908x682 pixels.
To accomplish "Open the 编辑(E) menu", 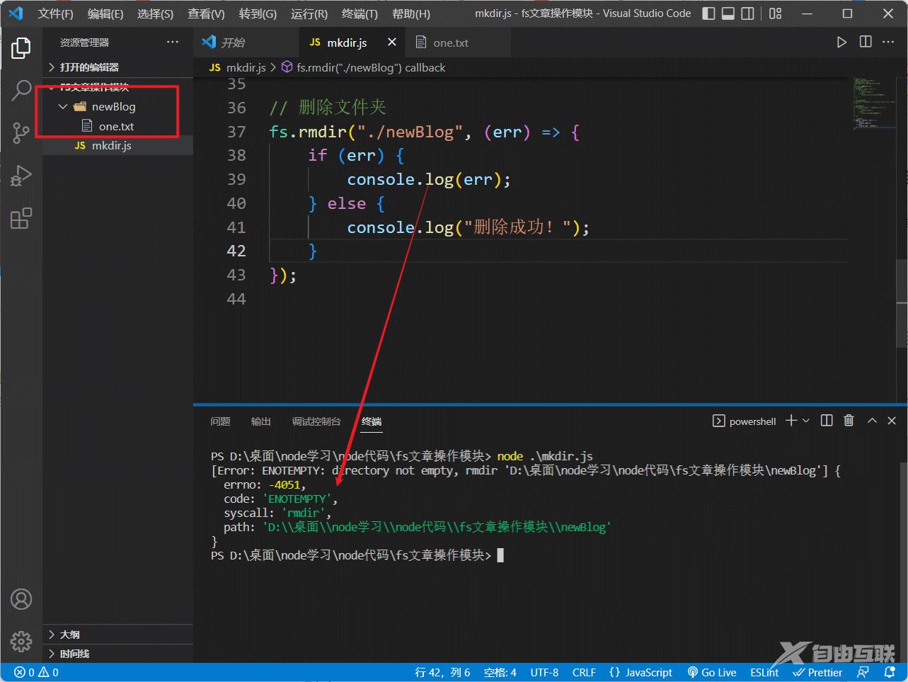I will pos(105,13).
